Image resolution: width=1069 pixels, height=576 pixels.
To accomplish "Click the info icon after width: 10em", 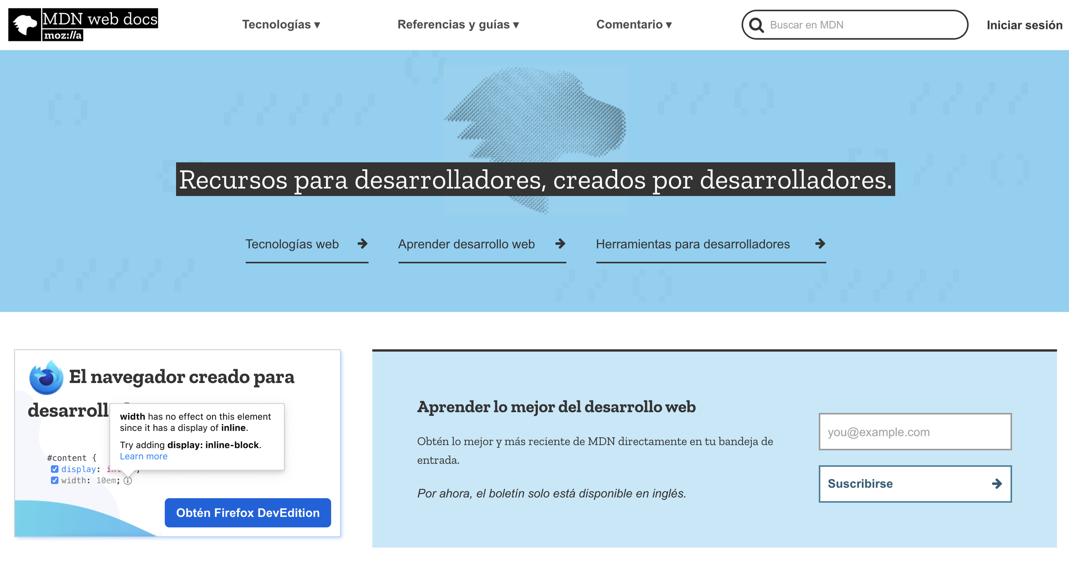I will [128, 481].
